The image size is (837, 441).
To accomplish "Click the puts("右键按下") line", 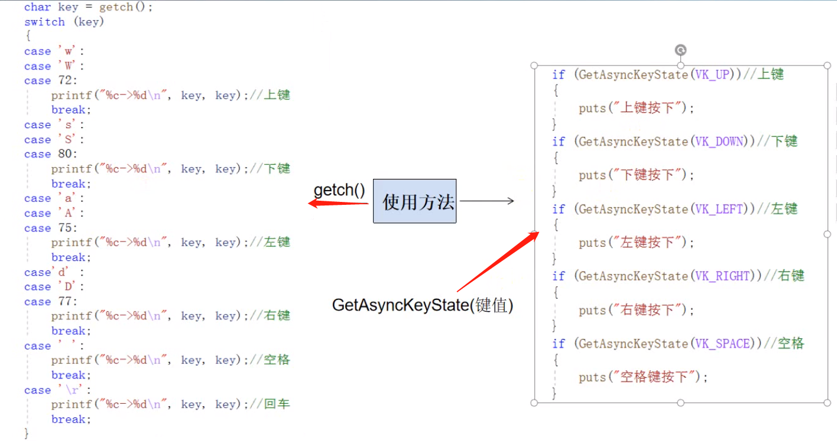I will tap(637, 310).
